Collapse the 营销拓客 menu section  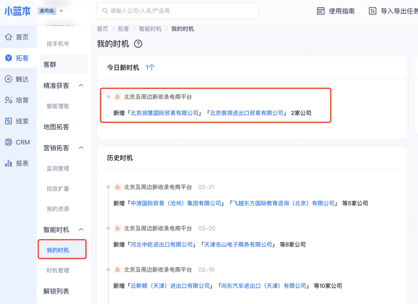81,148
